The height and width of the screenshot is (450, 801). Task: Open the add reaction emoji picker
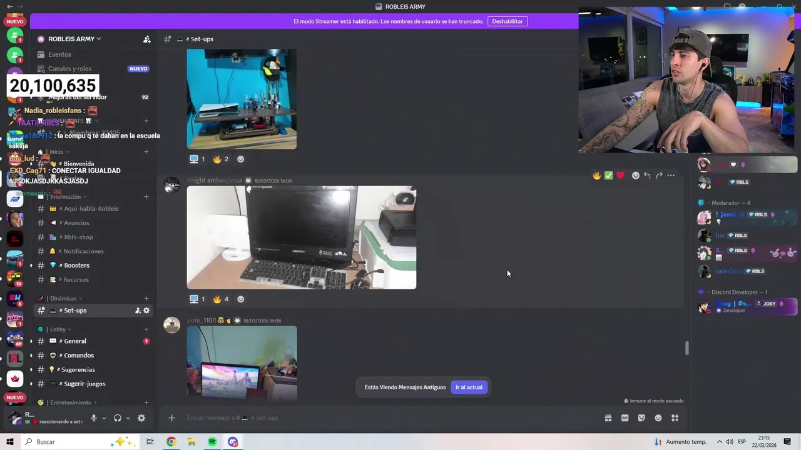pyautogui.click(x=636, y=176)
